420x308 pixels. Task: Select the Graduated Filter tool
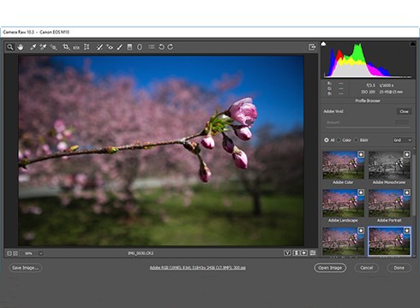[x=129, y=47]
